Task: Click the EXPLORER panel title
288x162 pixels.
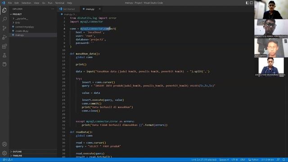Action: (x=18, y=9)
